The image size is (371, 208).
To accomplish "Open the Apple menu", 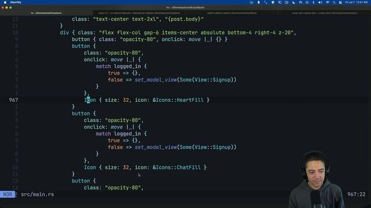I will point(5,2).
